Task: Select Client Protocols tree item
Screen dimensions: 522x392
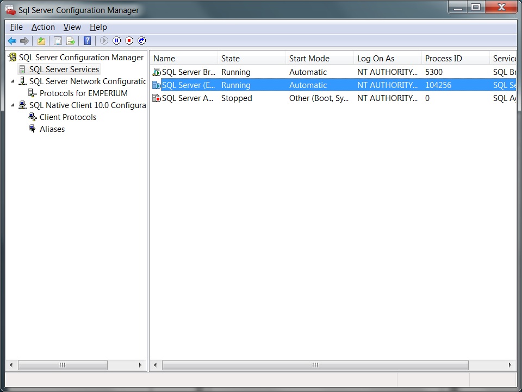Action: (67, 117)
